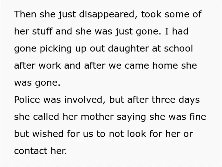Click the word "saying" in the text
222x167 pixels.
131,117
